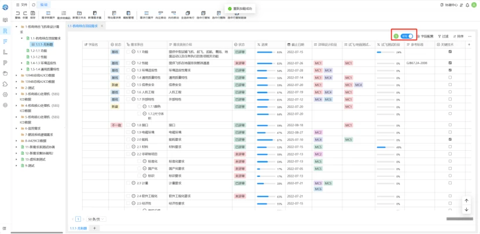Select the 1.1.1-无标题 sheet tab at bottom
This screenshot has width=480, height=234.
(79, 228)
